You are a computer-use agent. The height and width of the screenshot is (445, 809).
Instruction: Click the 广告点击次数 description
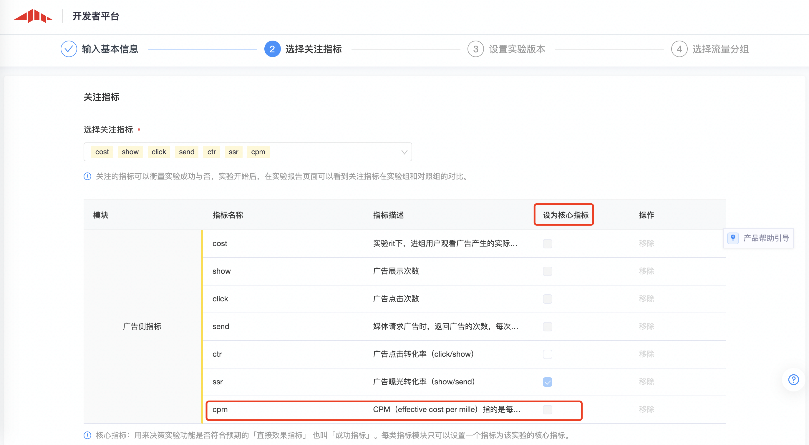pyautogui.click(x=396, y=299)
